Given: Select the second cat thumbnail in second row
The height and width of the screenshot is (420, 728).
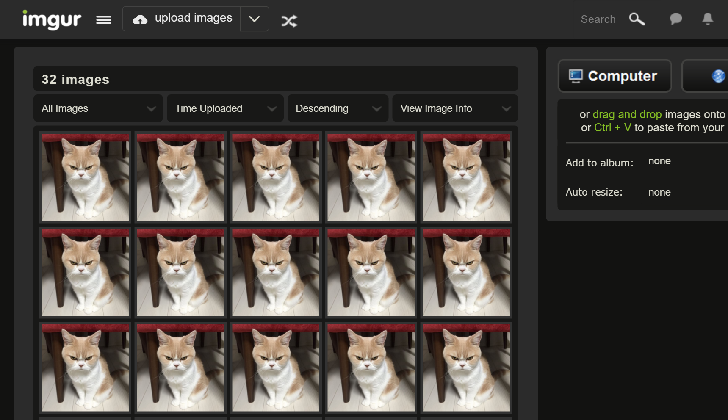Looking at the screenshot, I should coord(180,273).
